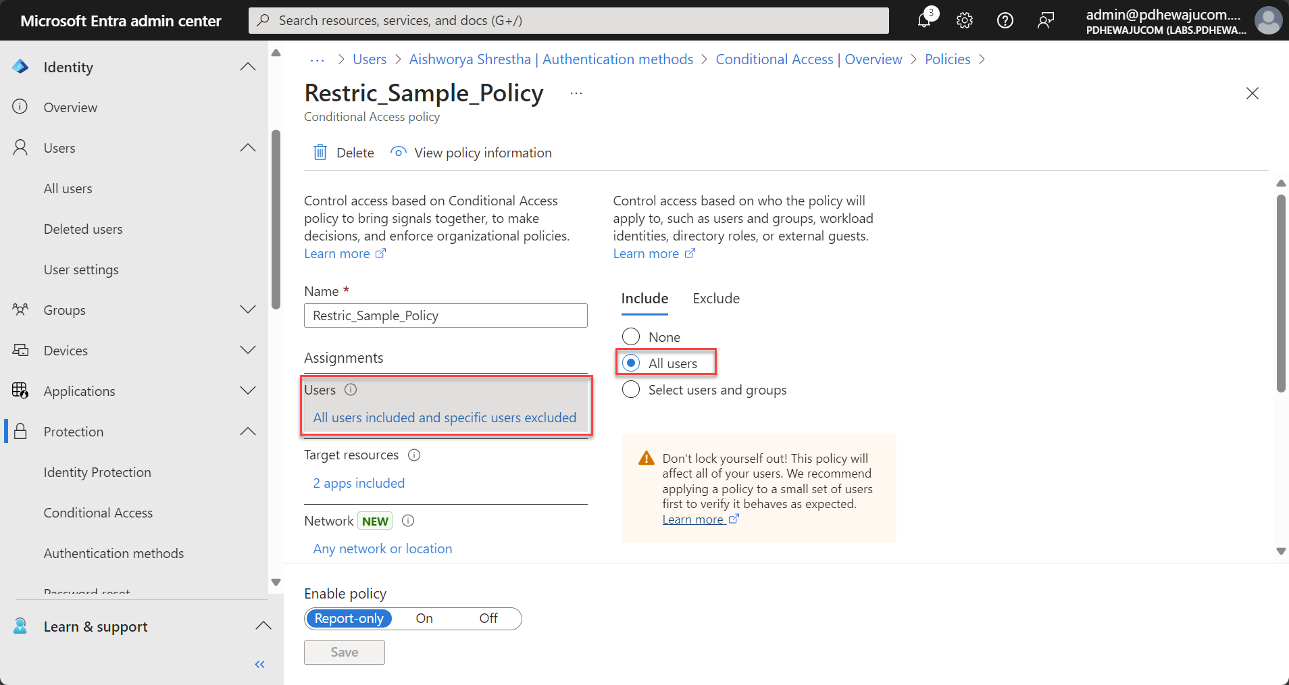The height and width of the screenshot is (685, 1289).
Task: Open Deleted users in sidebar
Action: (x=83, y=229)
